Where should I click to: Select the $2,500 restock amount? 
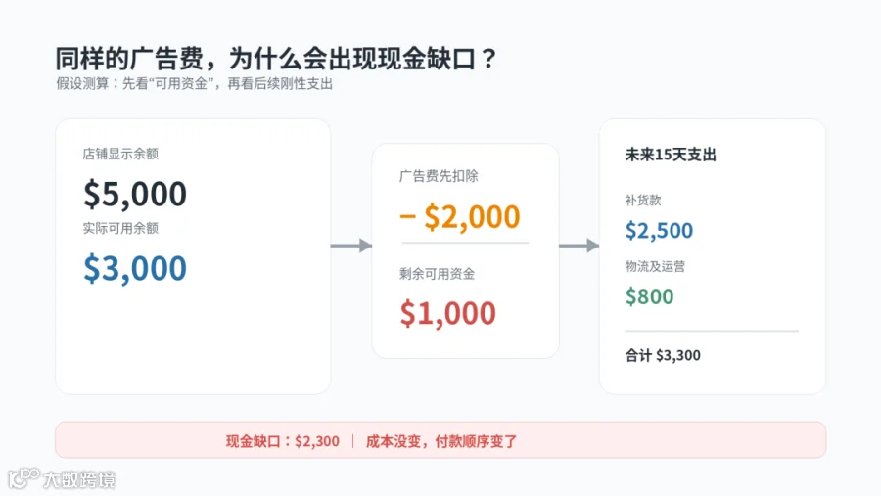tap(660, 230)
